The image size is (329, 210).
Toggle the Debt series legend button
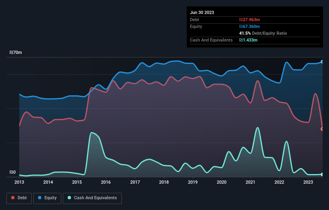click(19, 198)
